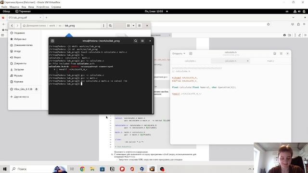Image resolution: width=308 pixels, height=173 pixels.
Task: Close the calculate.h editor tab
Action: pos(248,61)
